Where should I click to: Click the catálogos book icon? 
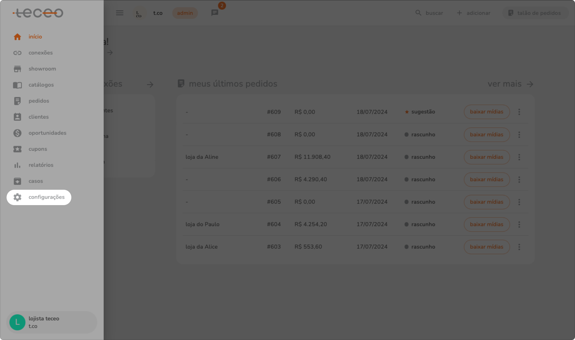(17, 85)
